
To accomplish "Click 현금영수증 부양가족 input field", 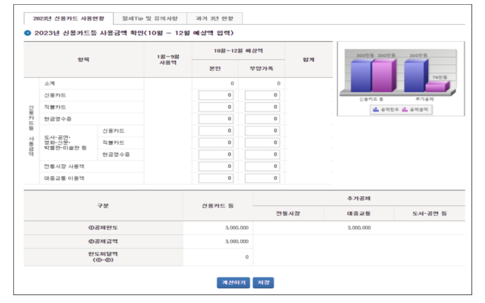I will click(x=263, y=119).
